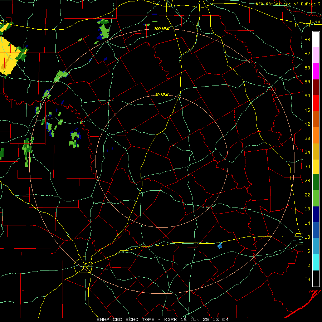
Task: Click the legend value "42"
Action: click(307, 124)
